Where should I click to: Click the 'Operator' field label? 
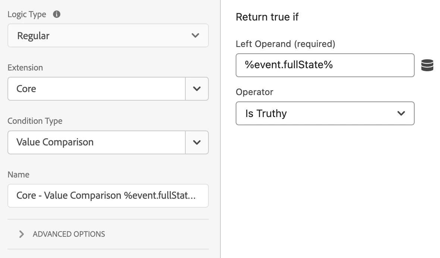tap(254, 92)
